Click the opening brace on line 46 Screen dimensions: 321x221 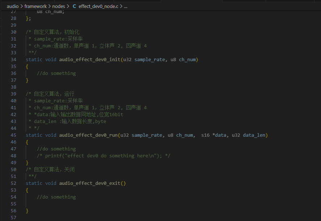(27, 142)
